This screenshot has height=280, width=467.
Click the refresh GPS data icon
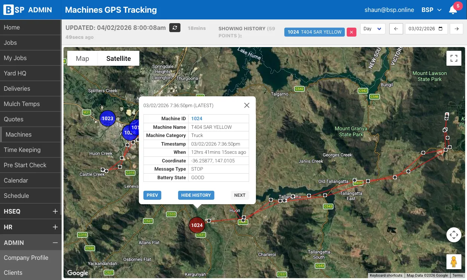click(175, 28)
